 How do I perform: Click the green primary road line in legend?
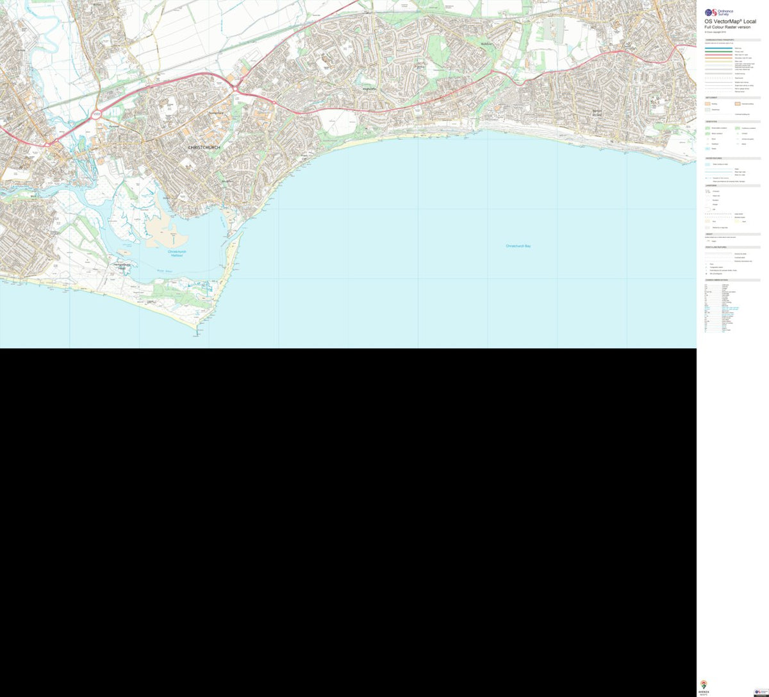pyautogui.click(x=718, y=51)
